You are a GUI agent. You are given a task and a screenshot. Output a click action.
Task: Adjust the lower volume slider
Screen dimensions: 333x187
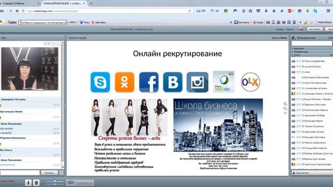[55, 184]
